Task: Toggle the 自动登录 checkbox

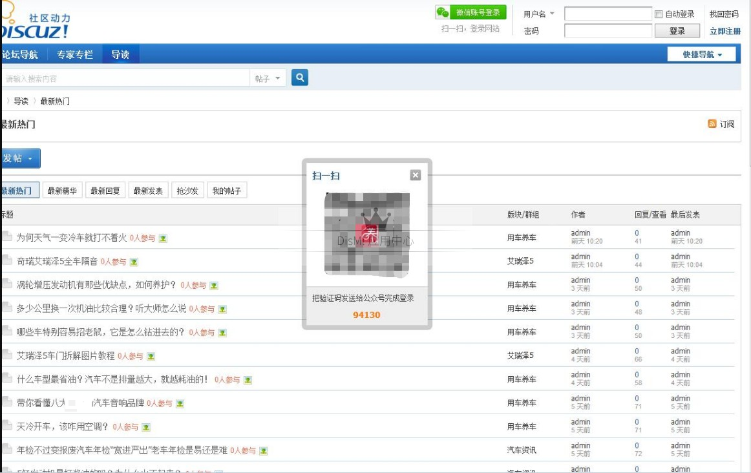Action: [659, 14]
